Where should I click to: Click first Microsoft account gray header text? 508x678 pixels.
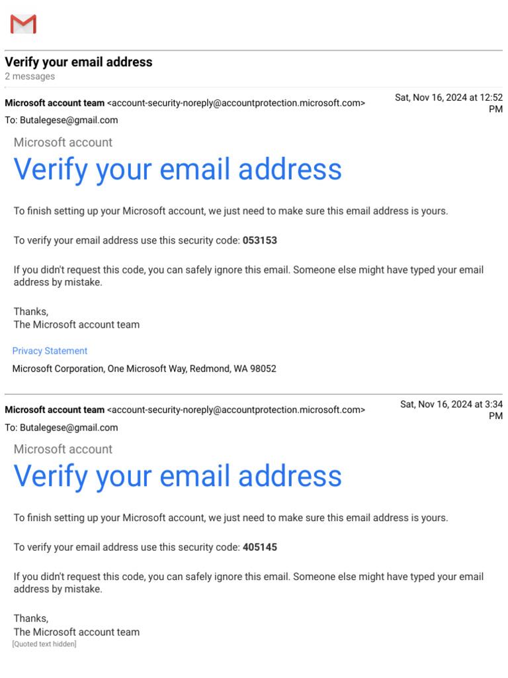click(63, 142)
